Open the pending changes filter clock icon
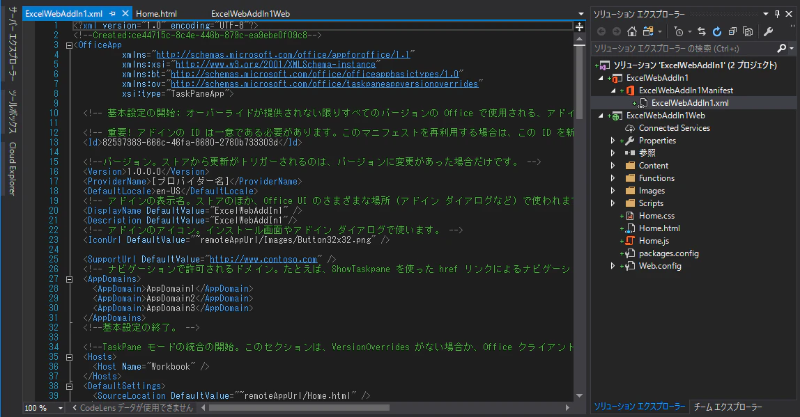 pyautogui.click(x=679, y=31)
